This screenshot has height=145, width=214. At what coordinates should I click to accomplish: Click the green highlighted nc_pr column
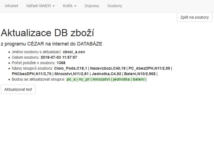(84, 79)
